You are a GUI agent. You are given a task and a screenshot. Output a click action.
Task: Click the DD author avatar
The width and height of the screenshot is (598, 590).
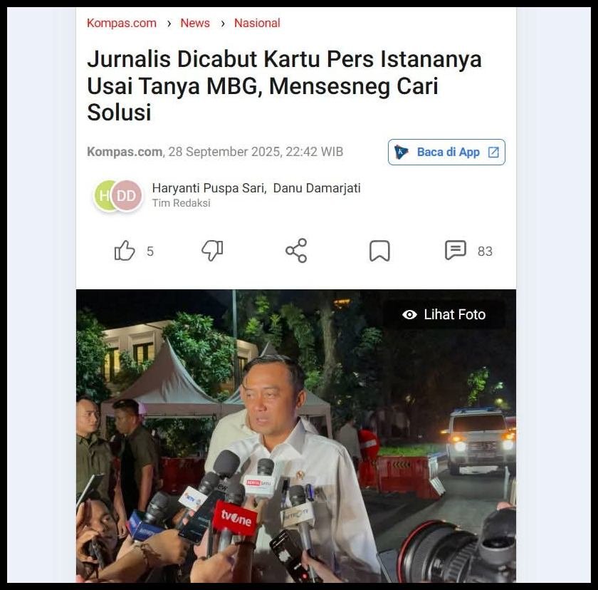pos(127,195)
